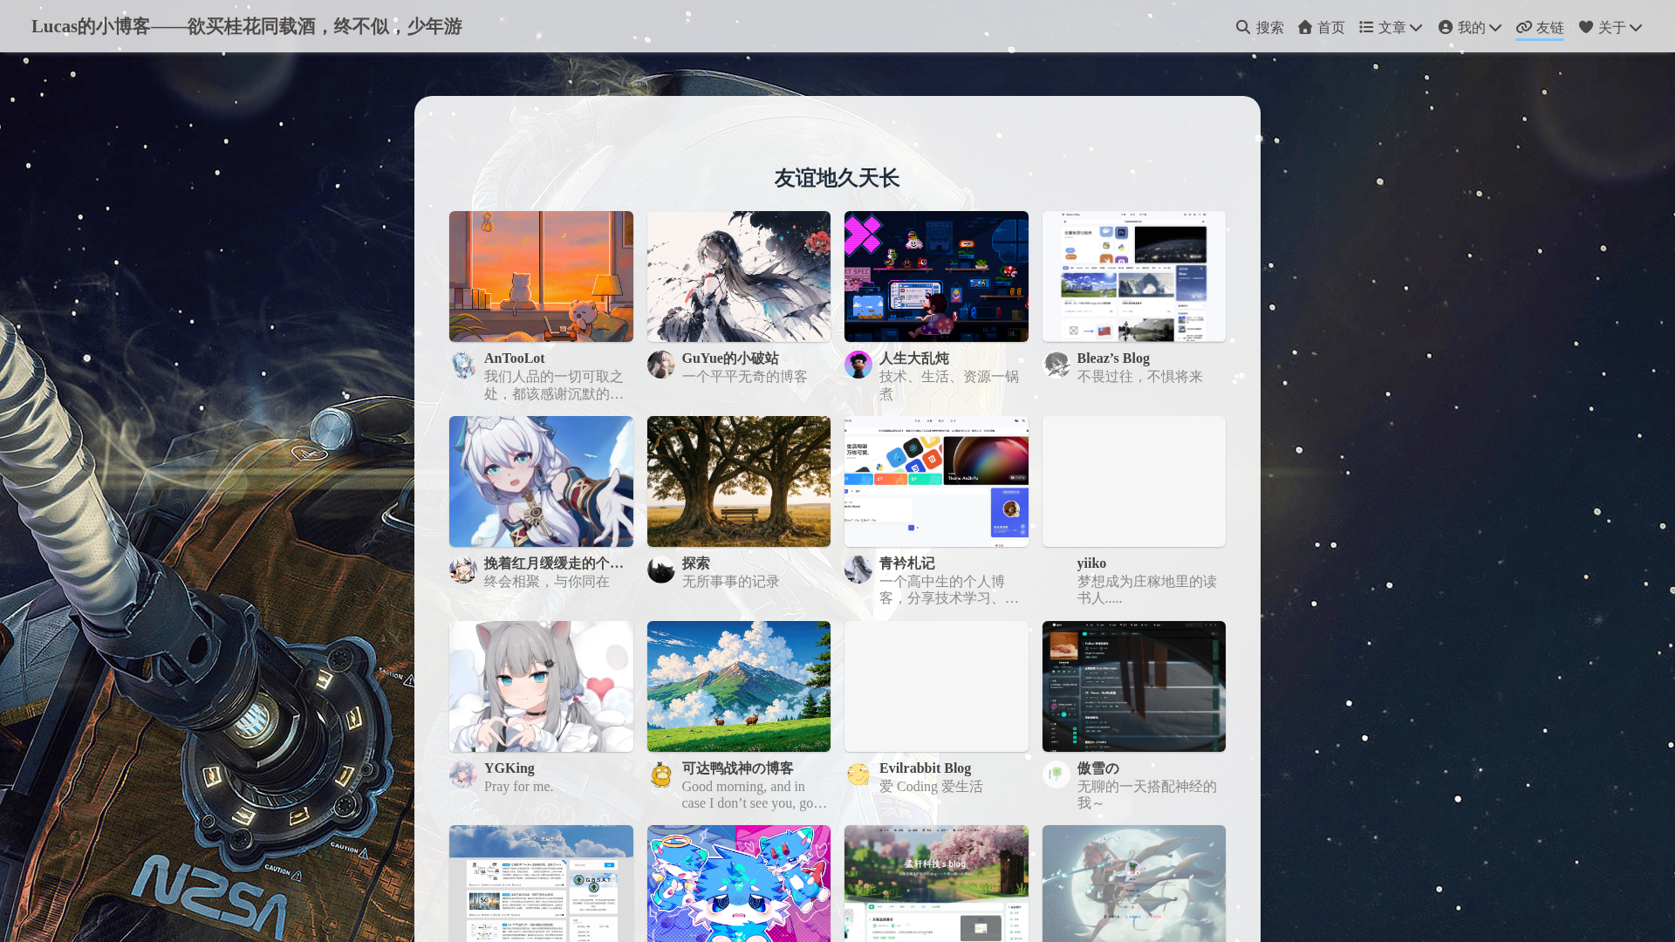Click Bleaz's Blog screenshot thumbnail

click(1134, 276)
